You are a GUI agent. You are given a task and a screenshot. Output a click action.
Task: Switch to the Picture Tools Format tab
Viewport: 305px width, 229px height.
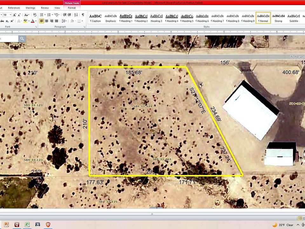pos(72,8)
